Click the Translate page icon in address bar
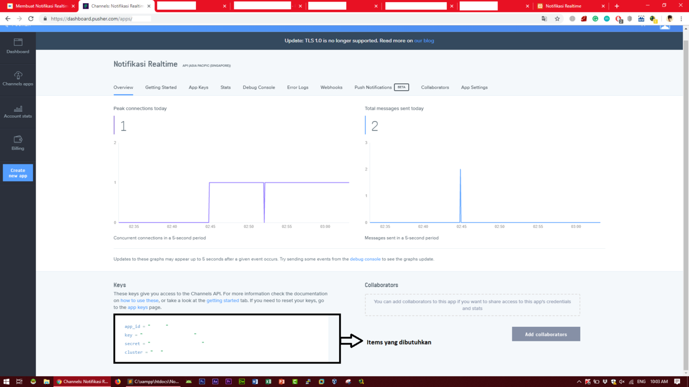This screenshot has width=689, height=387. (544, 19)
